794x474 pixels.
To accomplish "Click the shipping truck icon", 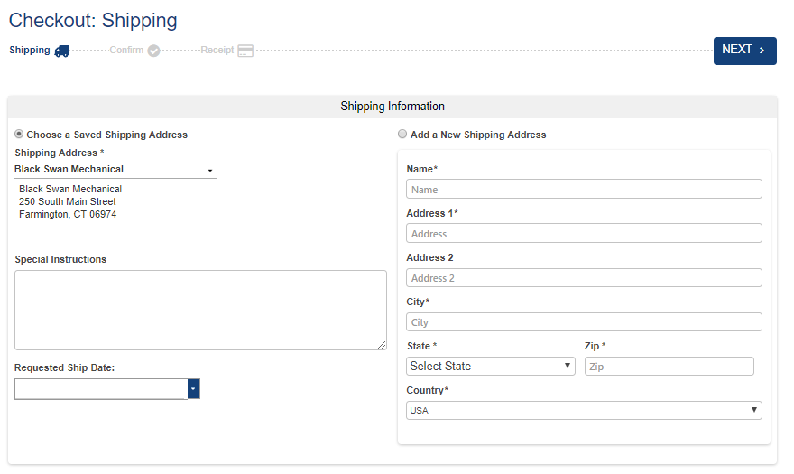I will (x=61, y=51).
